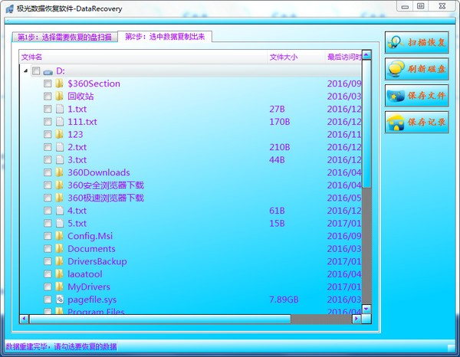This screenshot has height=357, width=460.
Task: Click the 回收站 folder icon
Action: click(59, 97)
